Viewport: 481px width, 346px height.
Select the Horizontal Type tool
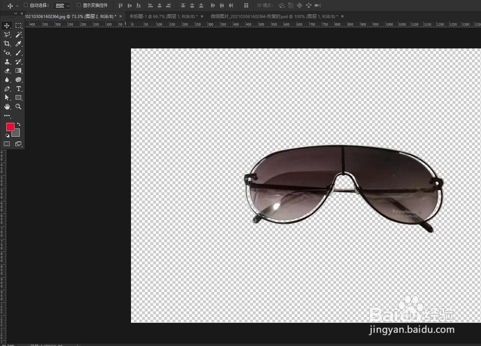point(18,89)
